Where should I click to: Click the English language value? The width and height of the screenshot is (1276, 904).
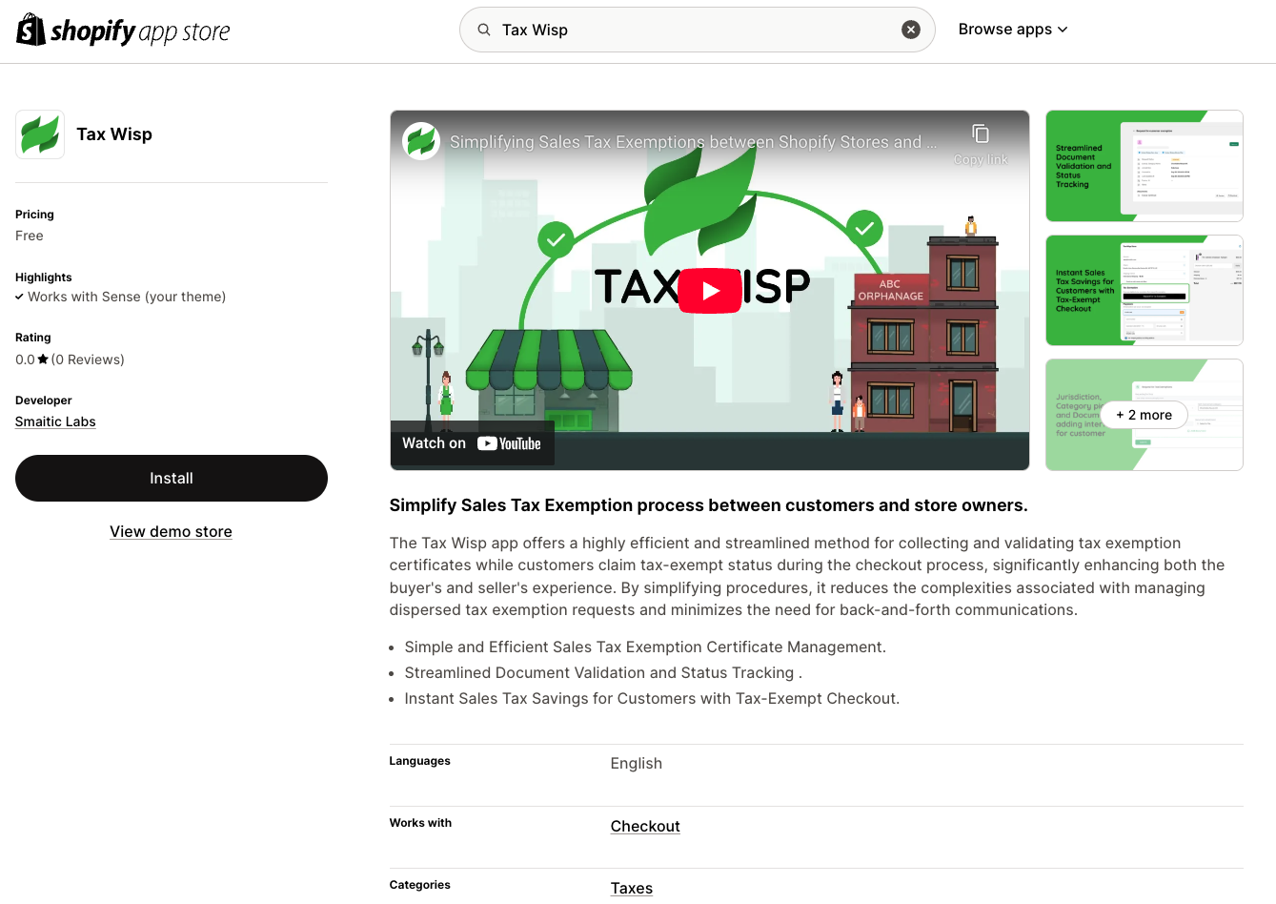637,763
